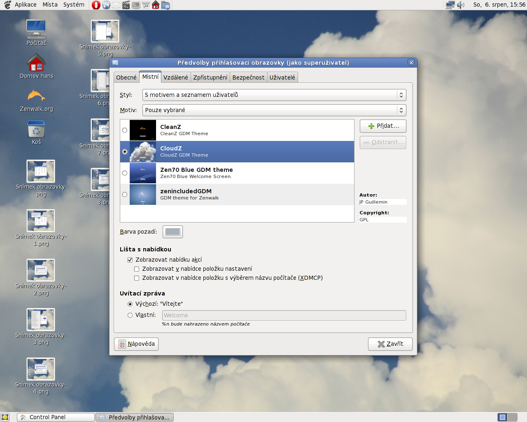Click Zavřít close button
Screen dimensions: 527x422
(x=390, y=344)
